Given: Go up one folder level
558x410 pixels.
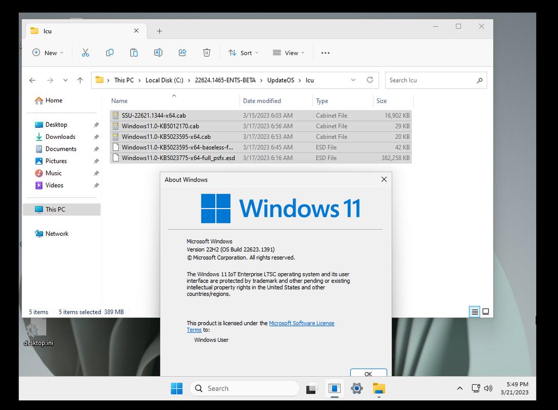Looking at the screenshot, I should (80, 80).
